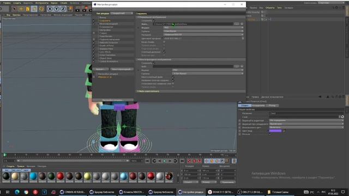Select the red material sphere after green one
The width and height of the screenshot is (349, 196).
(x=61, y=176)
